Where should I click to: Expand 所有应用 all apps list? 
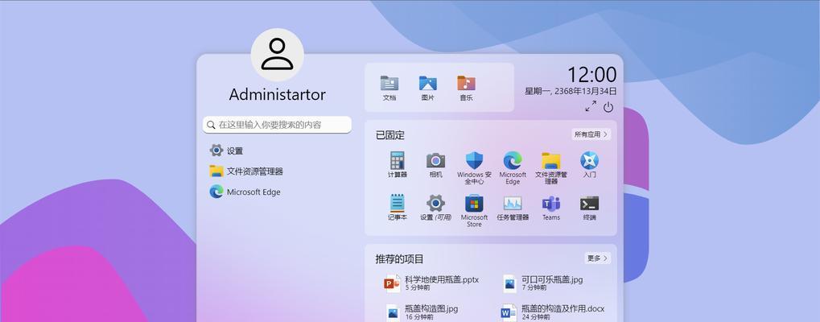pos(591,134)
